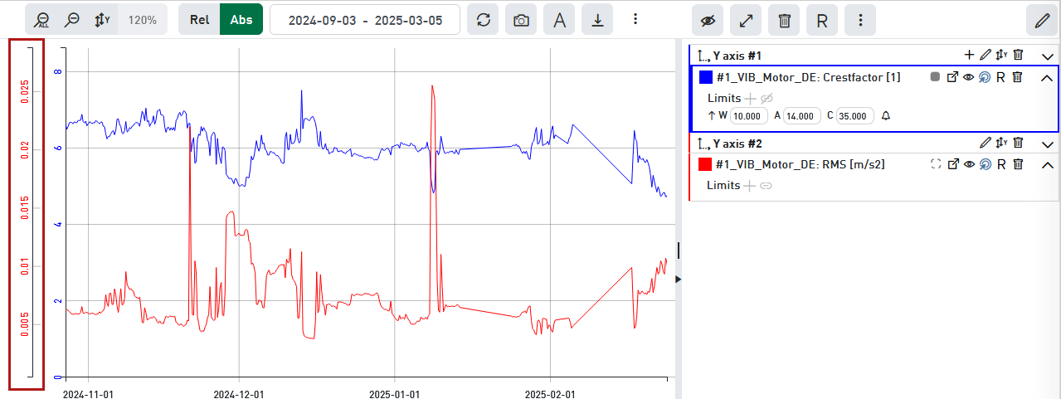
Task: Take a snapshot with the camera icon
Action: coord(521,20)
